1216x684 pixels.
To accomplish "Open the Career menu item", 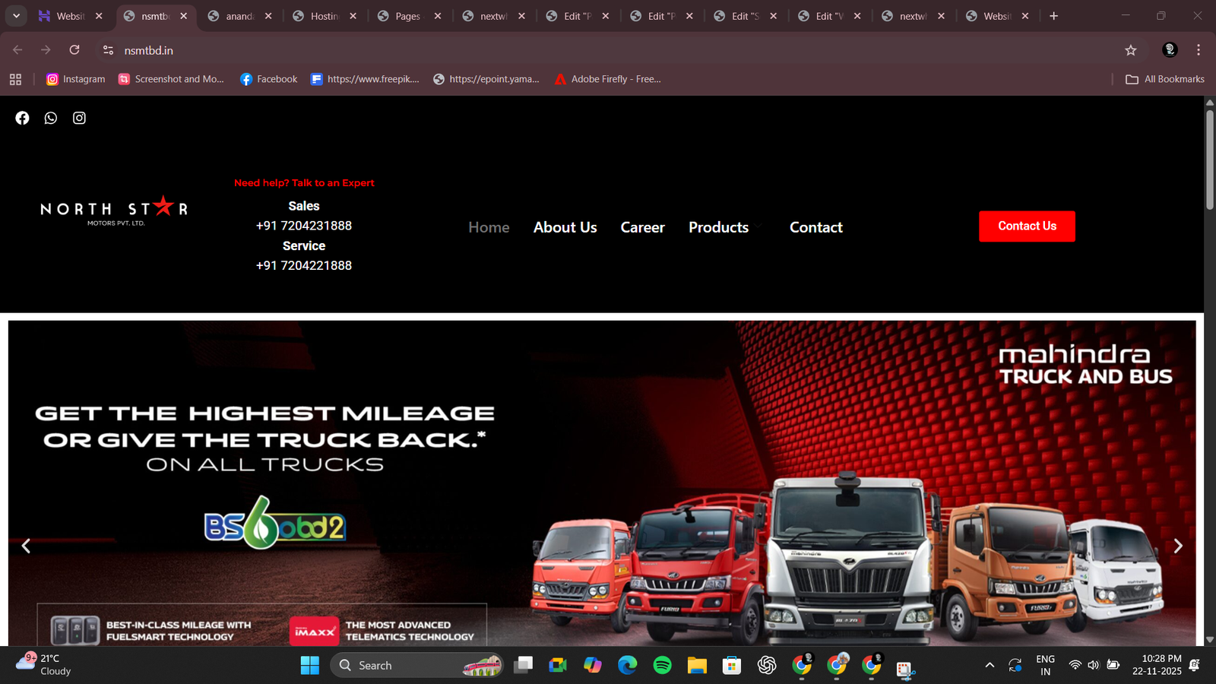I will tap(642, 227).
